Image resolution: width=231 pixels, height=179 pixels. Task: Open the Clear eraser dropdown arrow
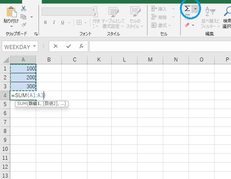point(193,25)
